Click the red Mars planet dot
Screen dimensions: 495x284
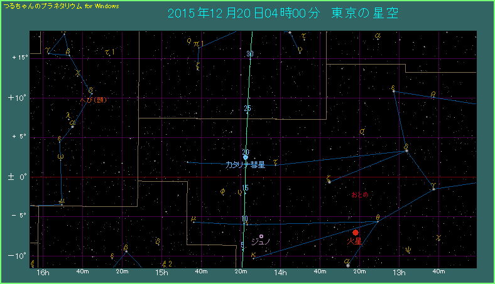[356, 233]
